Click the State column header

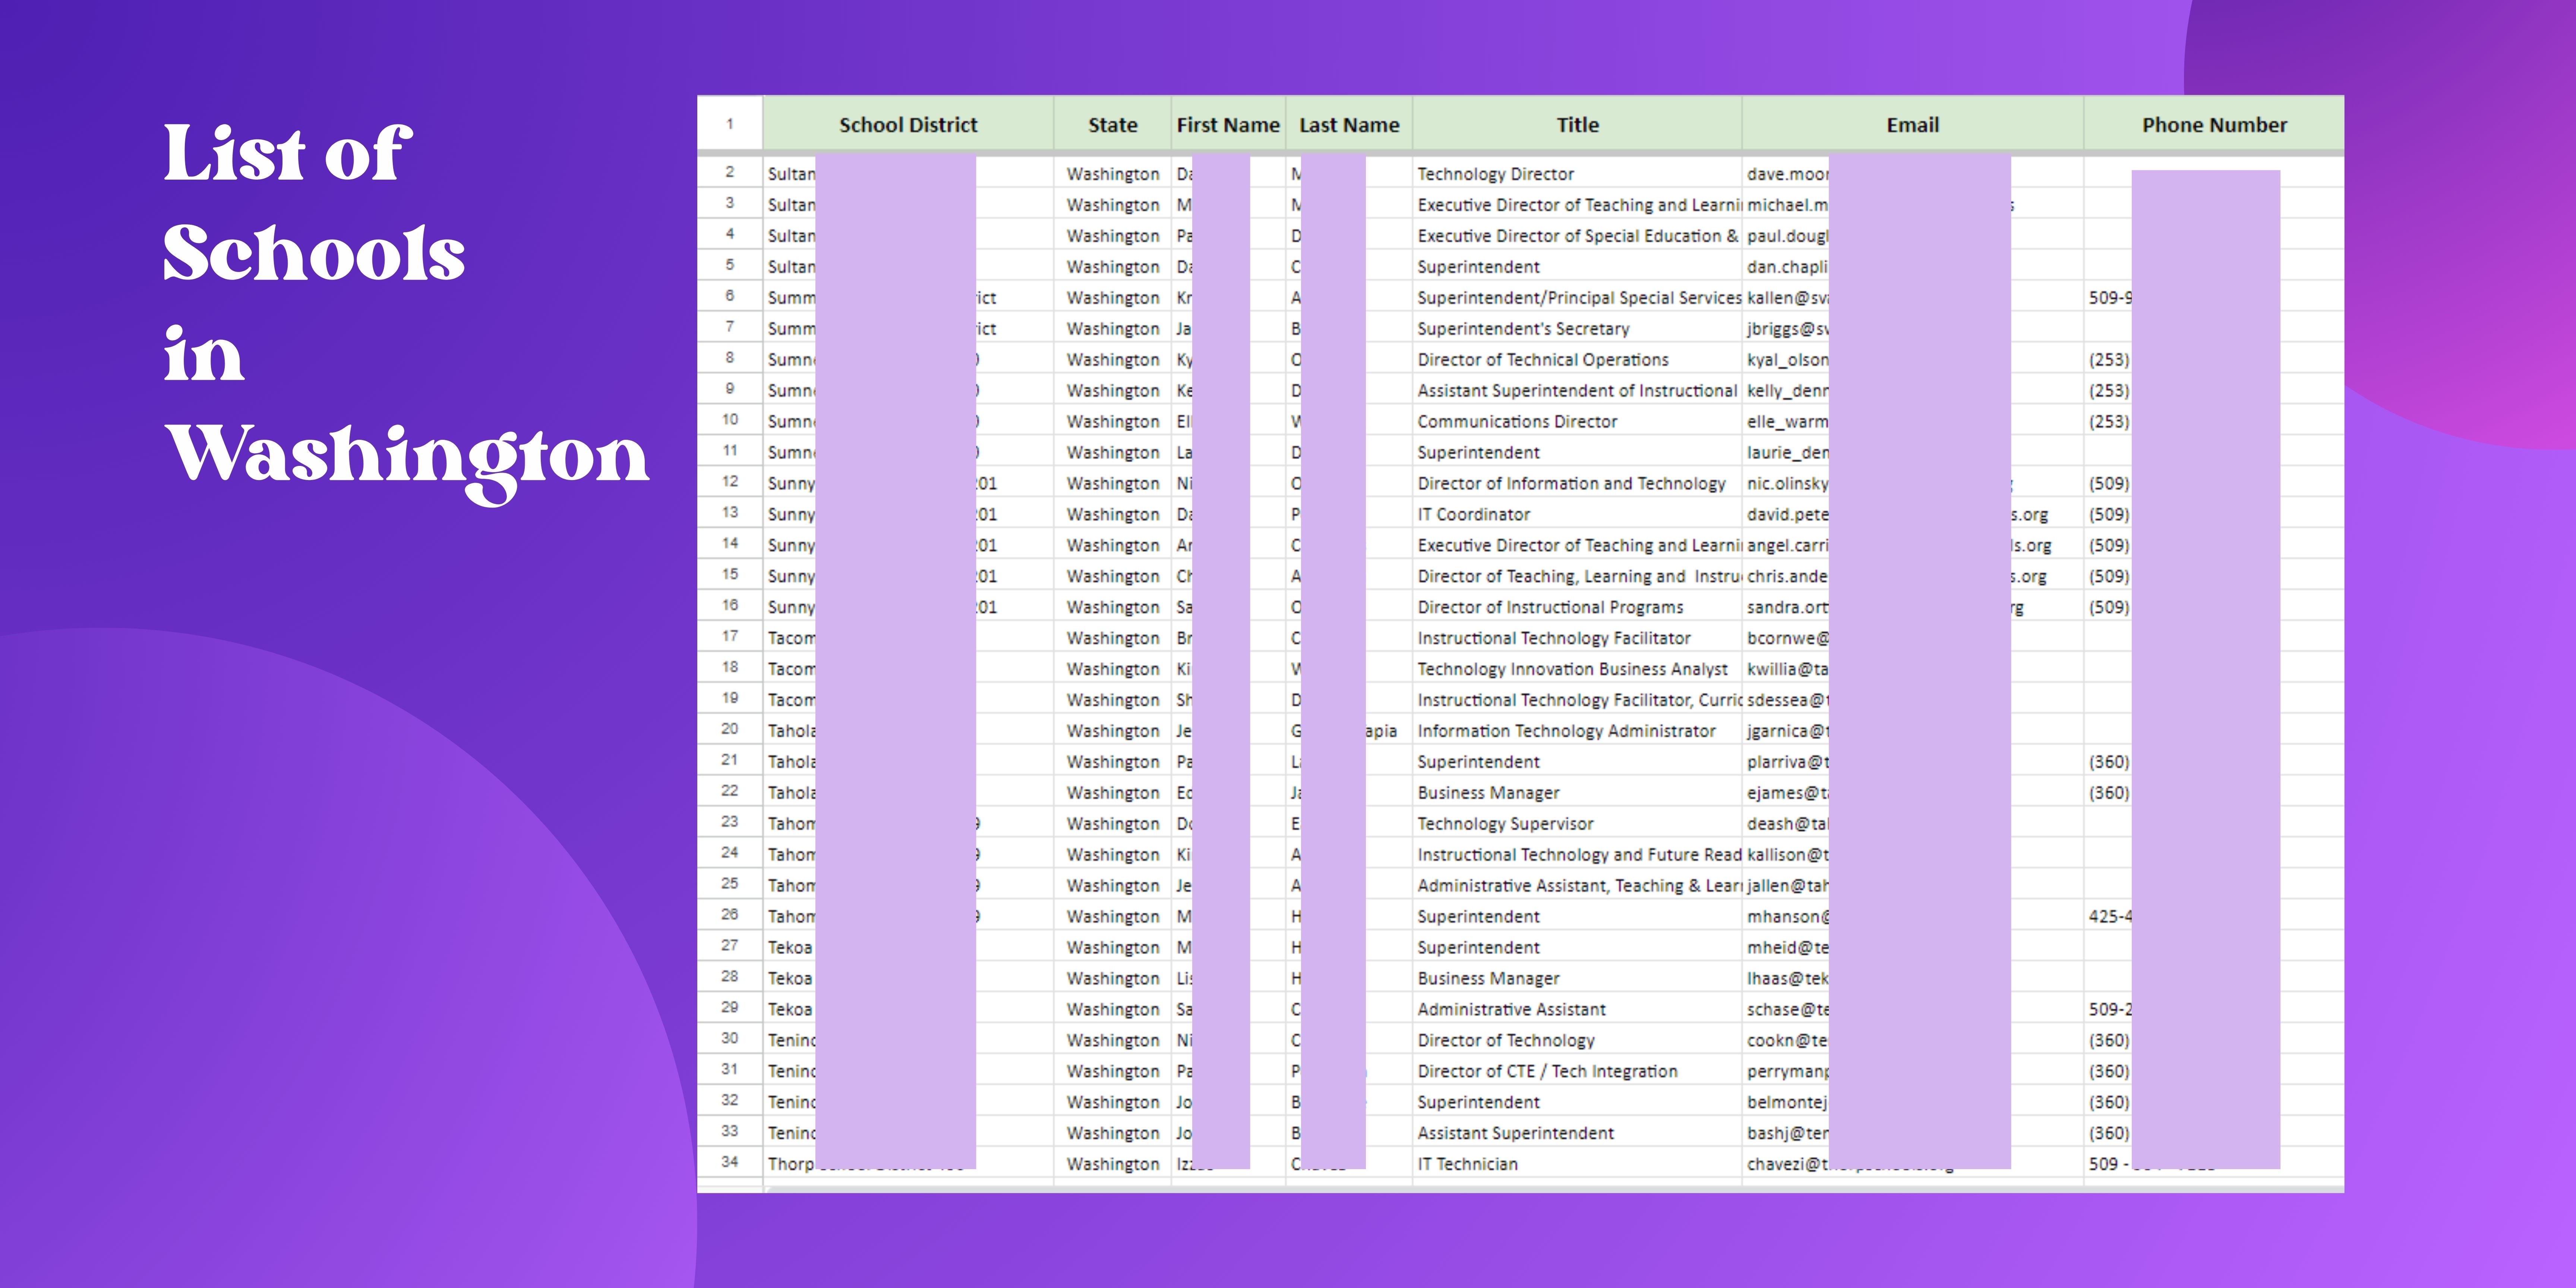(1112, 125)
